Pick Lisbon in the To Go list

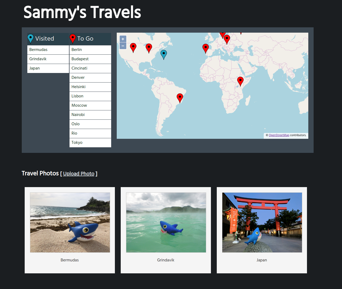[x=90, y=96]
